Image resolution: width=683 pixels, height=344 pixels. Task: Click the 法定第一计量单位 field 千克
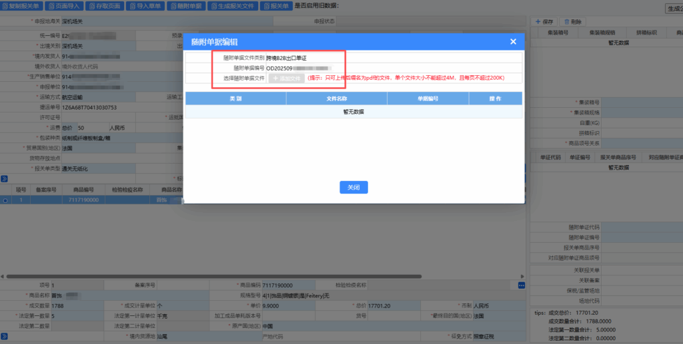(183, 316)
